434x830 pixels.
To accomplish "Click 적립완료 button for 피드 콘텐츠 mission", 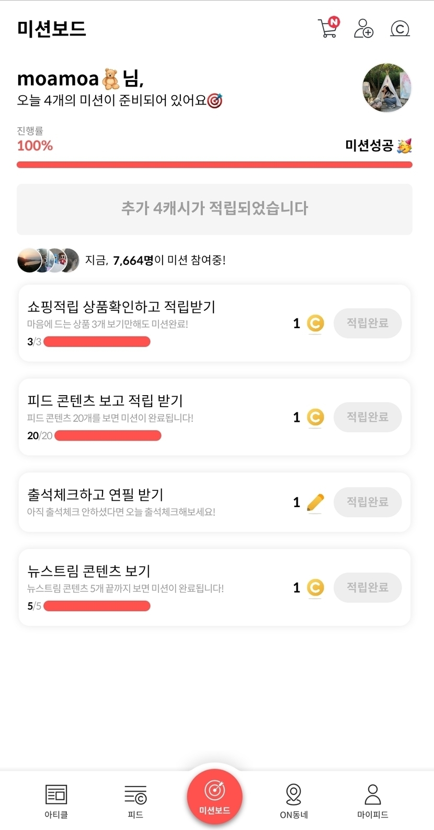I will tap(368, 417).
